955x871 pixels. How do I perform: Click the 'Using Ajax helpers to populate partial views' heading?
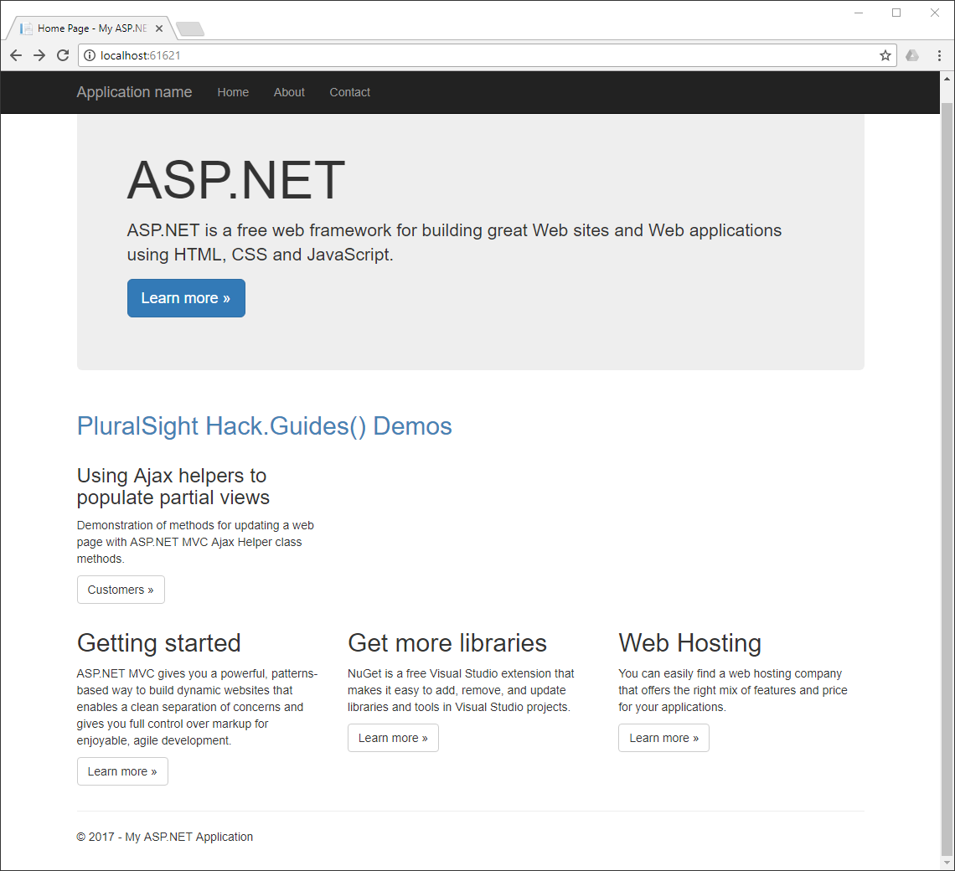click(173, 486)
